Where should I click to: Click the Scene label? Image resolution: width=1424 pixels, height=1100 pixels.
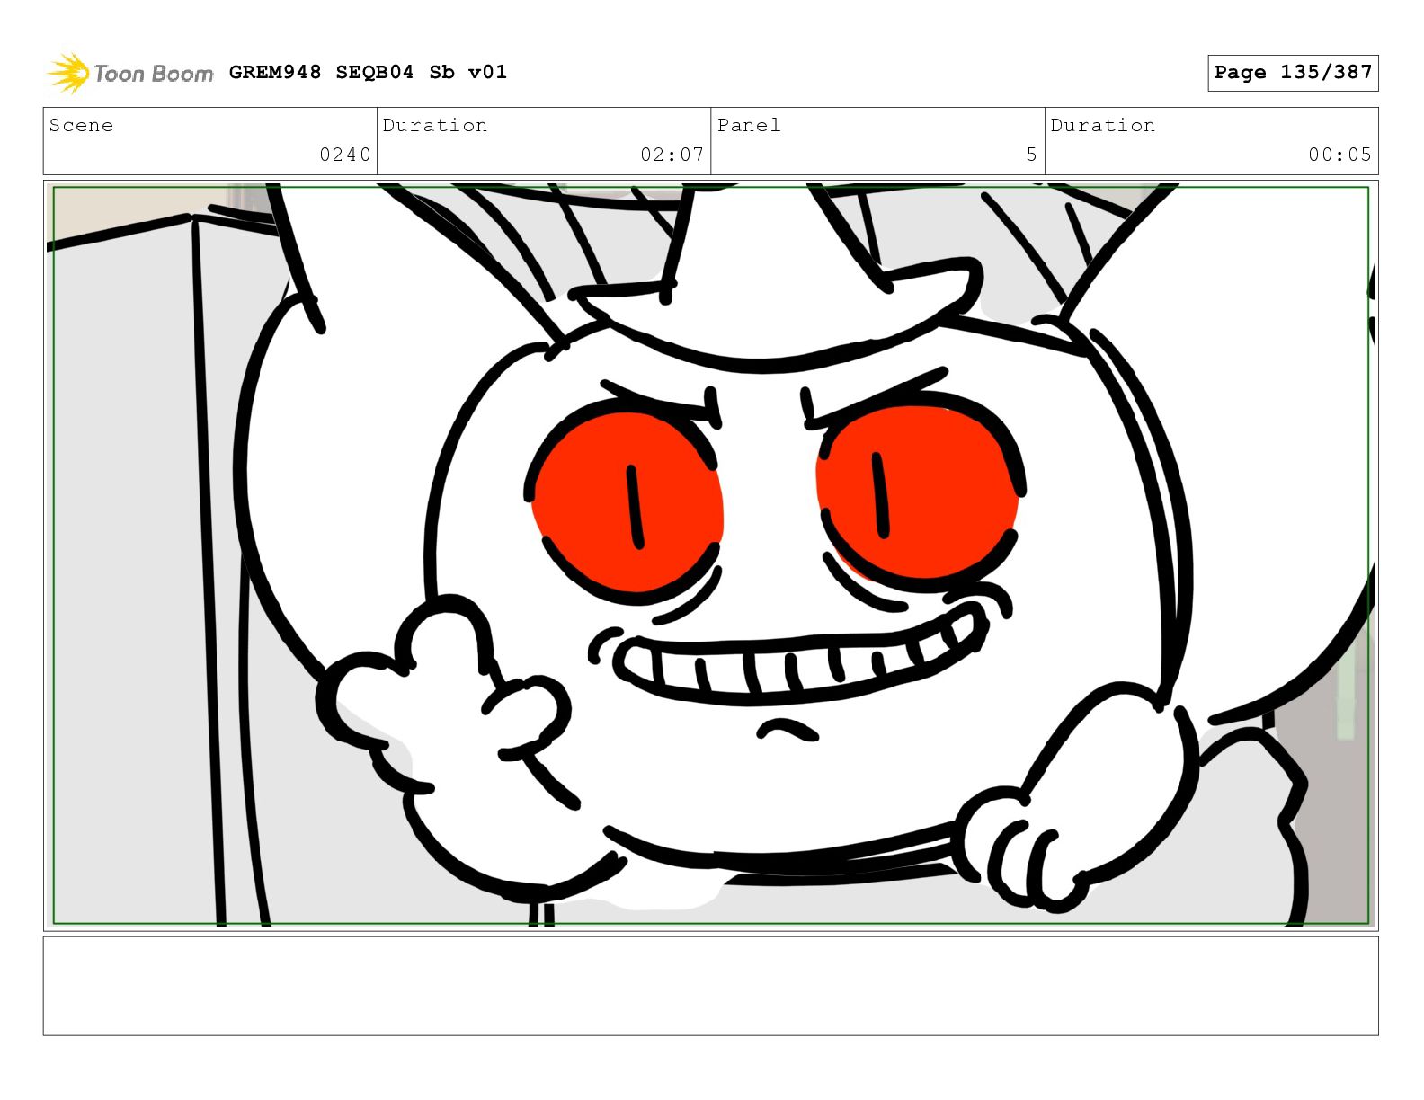(81, 125)
